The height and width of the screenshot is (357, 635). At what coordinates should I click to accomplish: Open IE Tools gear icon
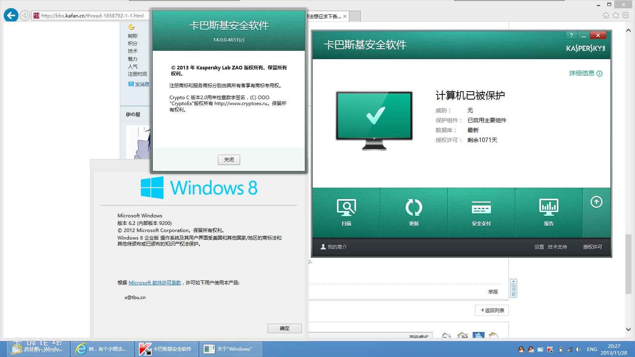[x=625, y=15]
